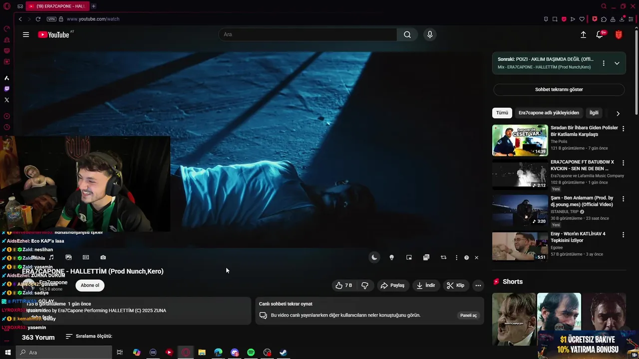Go to the YouTube home logo

(x=53, y=34)
